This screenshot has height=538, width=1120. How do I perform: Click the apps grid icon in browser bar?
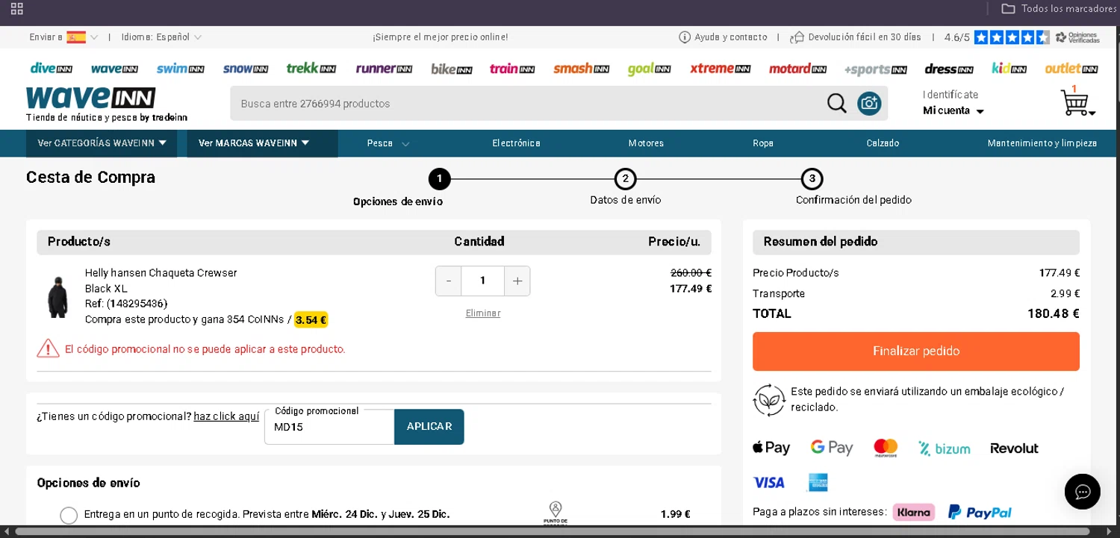(16, 9)
